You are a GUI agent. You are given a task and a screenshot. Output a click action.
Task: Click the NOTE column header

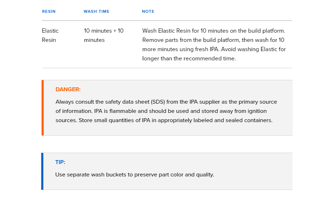point(148,11)
